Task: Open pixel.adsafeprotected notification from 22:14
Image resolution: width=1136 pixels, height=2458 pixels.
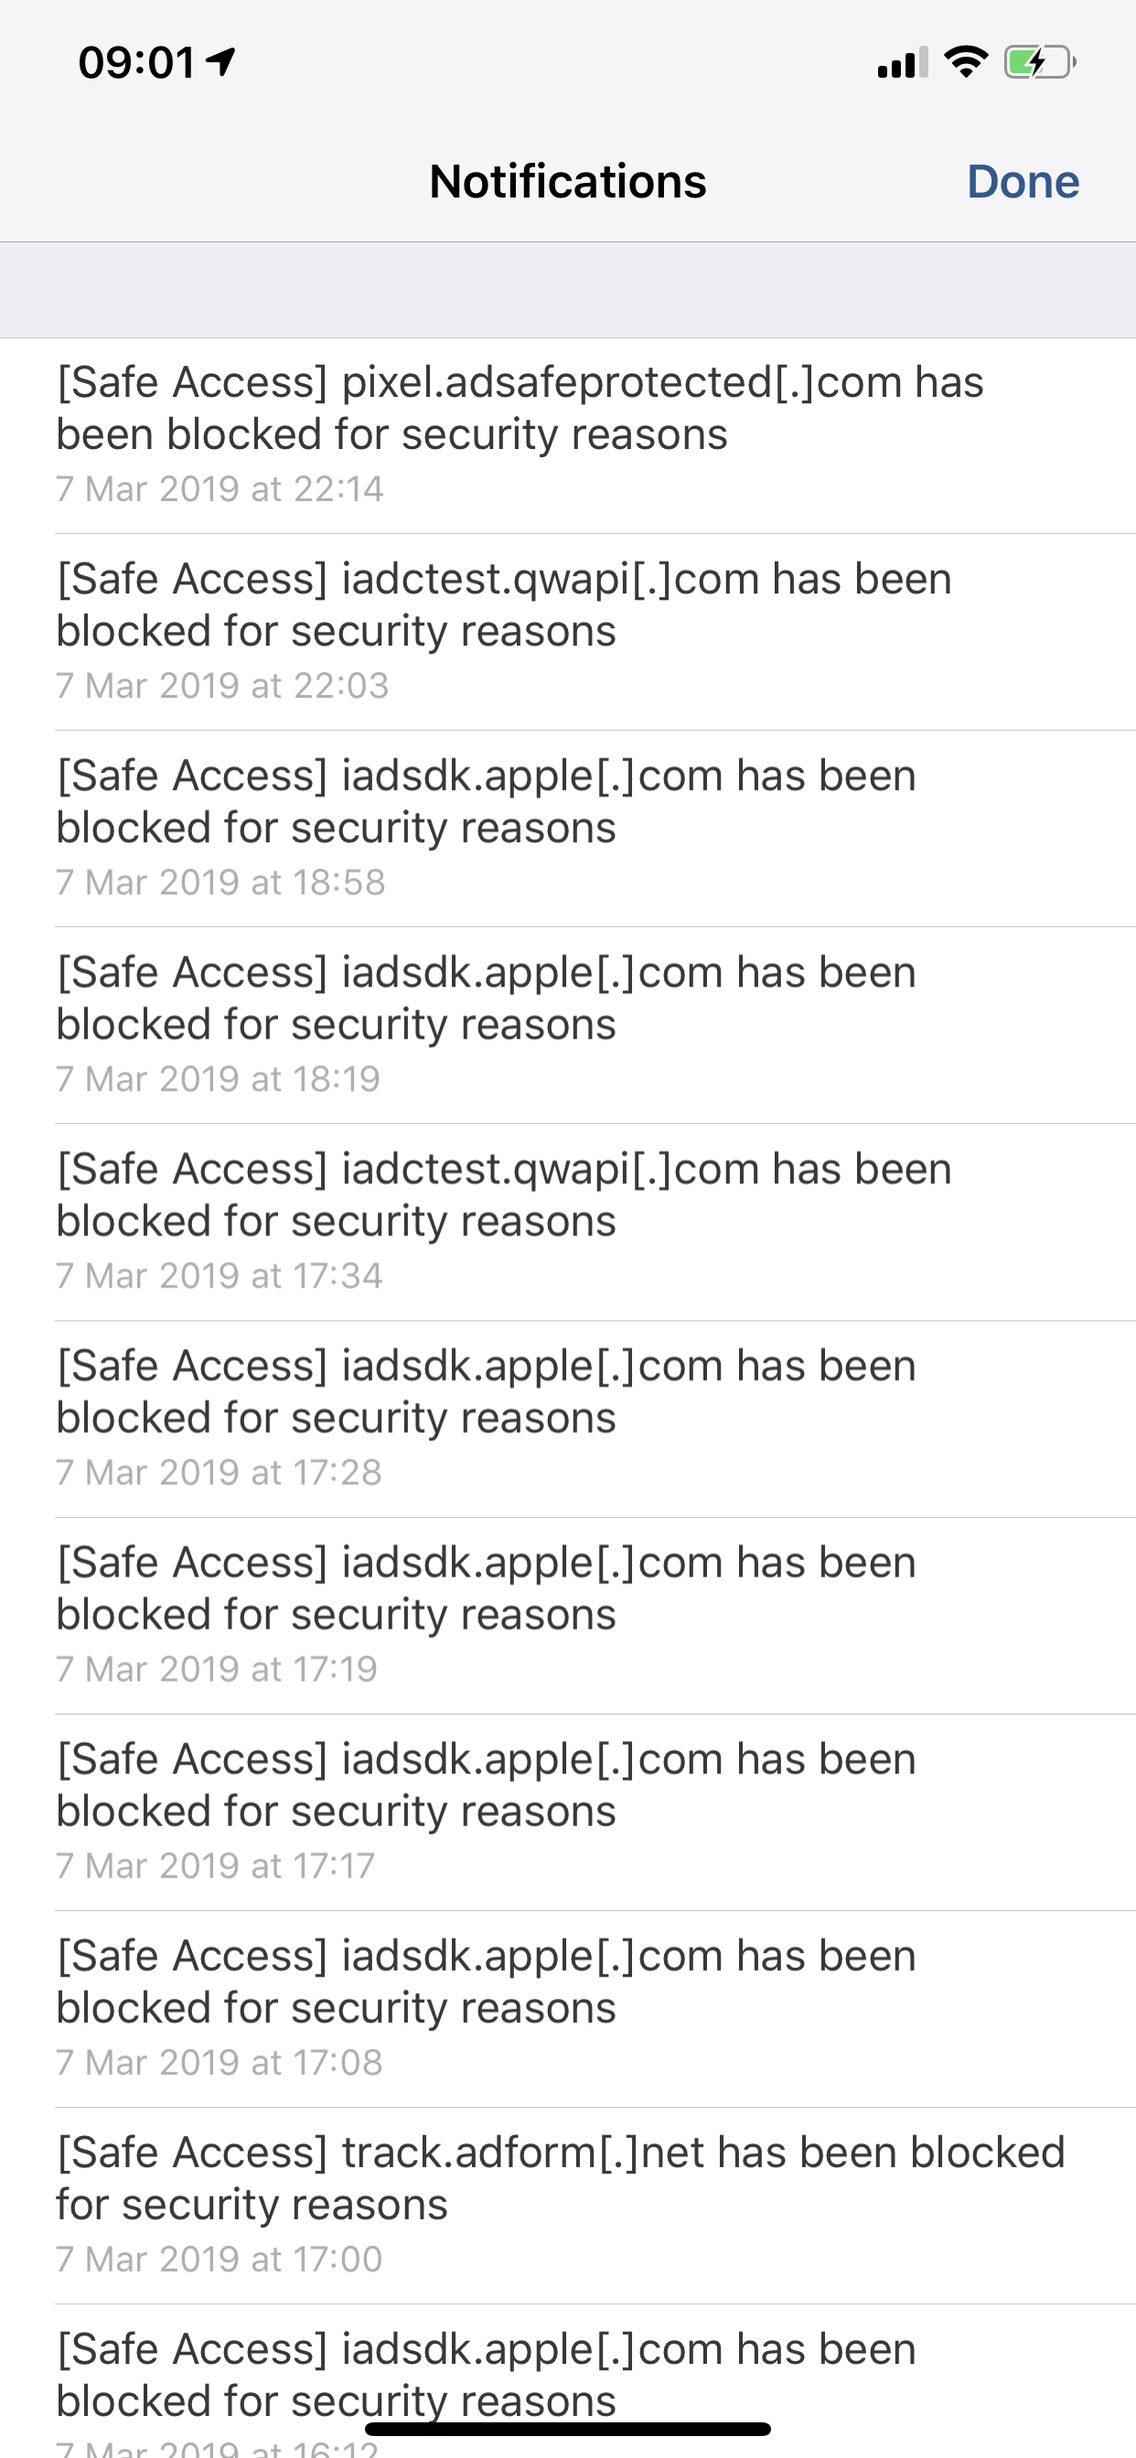Action: tap(568, 436)
